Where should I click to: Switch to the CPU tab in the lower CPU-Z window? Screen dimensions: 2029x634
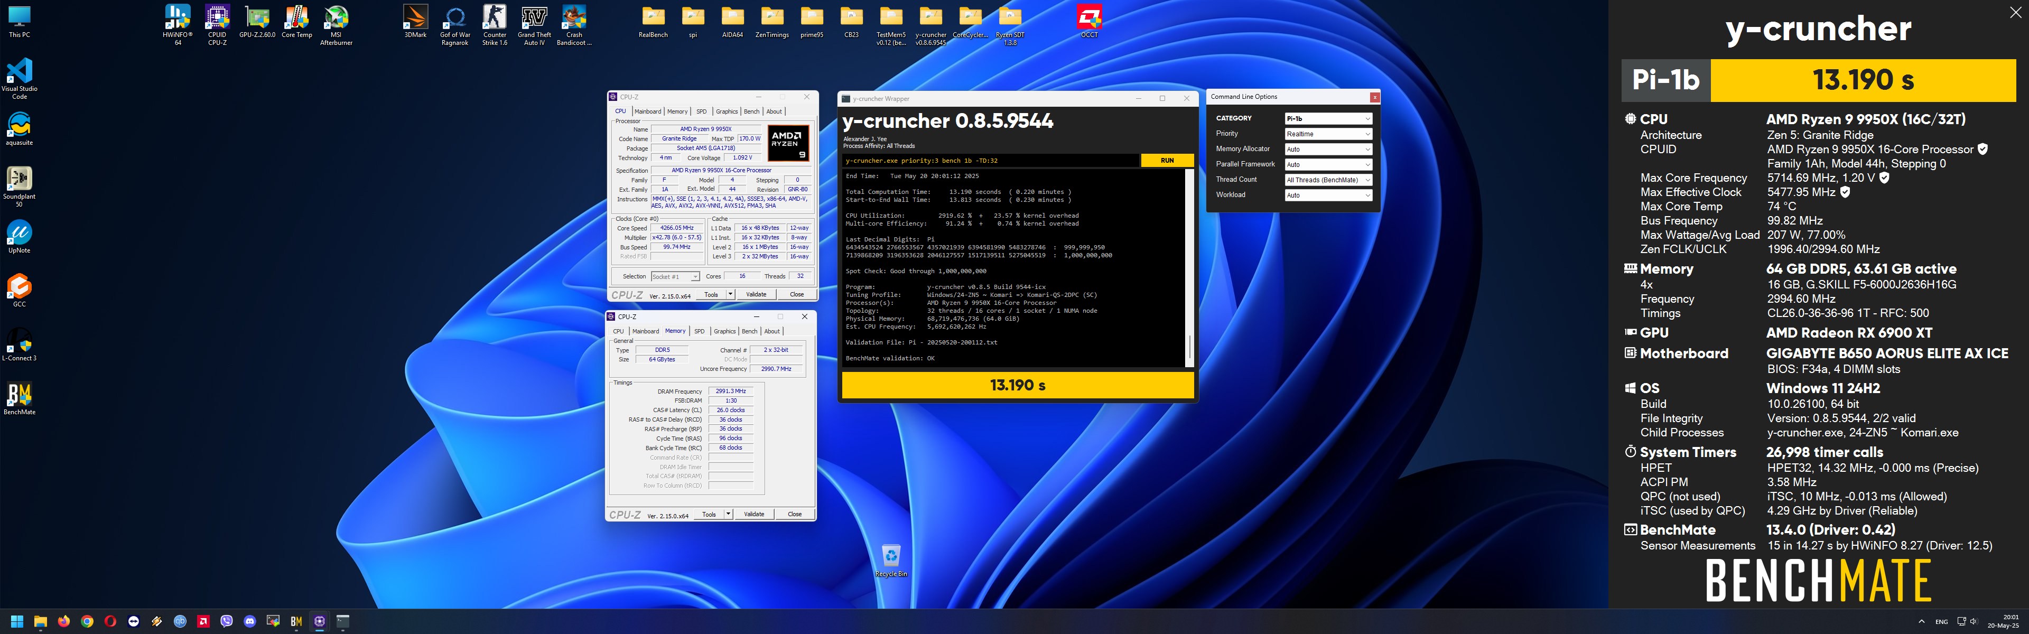(618, 331)
